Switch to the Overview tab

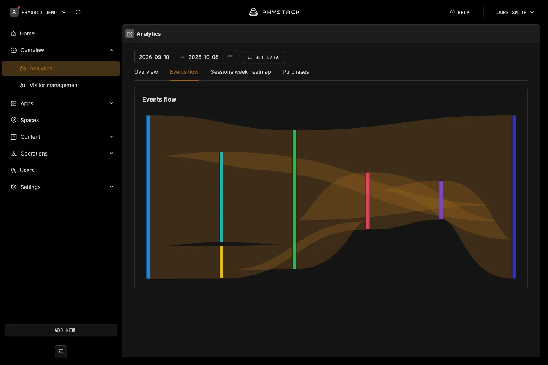click(146, 72)
